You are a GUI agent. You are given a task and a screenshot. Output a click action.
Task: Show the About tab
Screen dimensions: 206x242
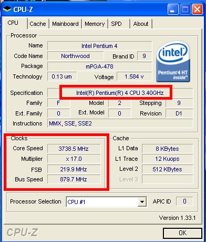(141, 24)
